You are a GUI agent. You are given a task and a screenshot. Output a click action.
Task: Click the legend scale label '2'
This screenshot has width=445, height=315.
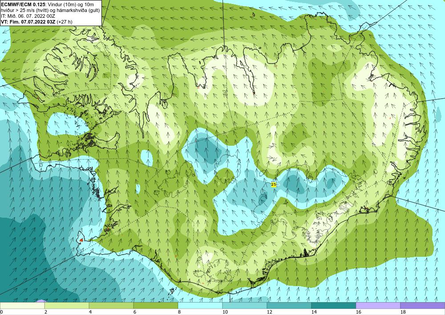click(46, 312)
